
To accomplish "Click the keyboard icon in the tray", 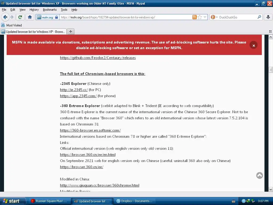I will (x=234, y=201).
